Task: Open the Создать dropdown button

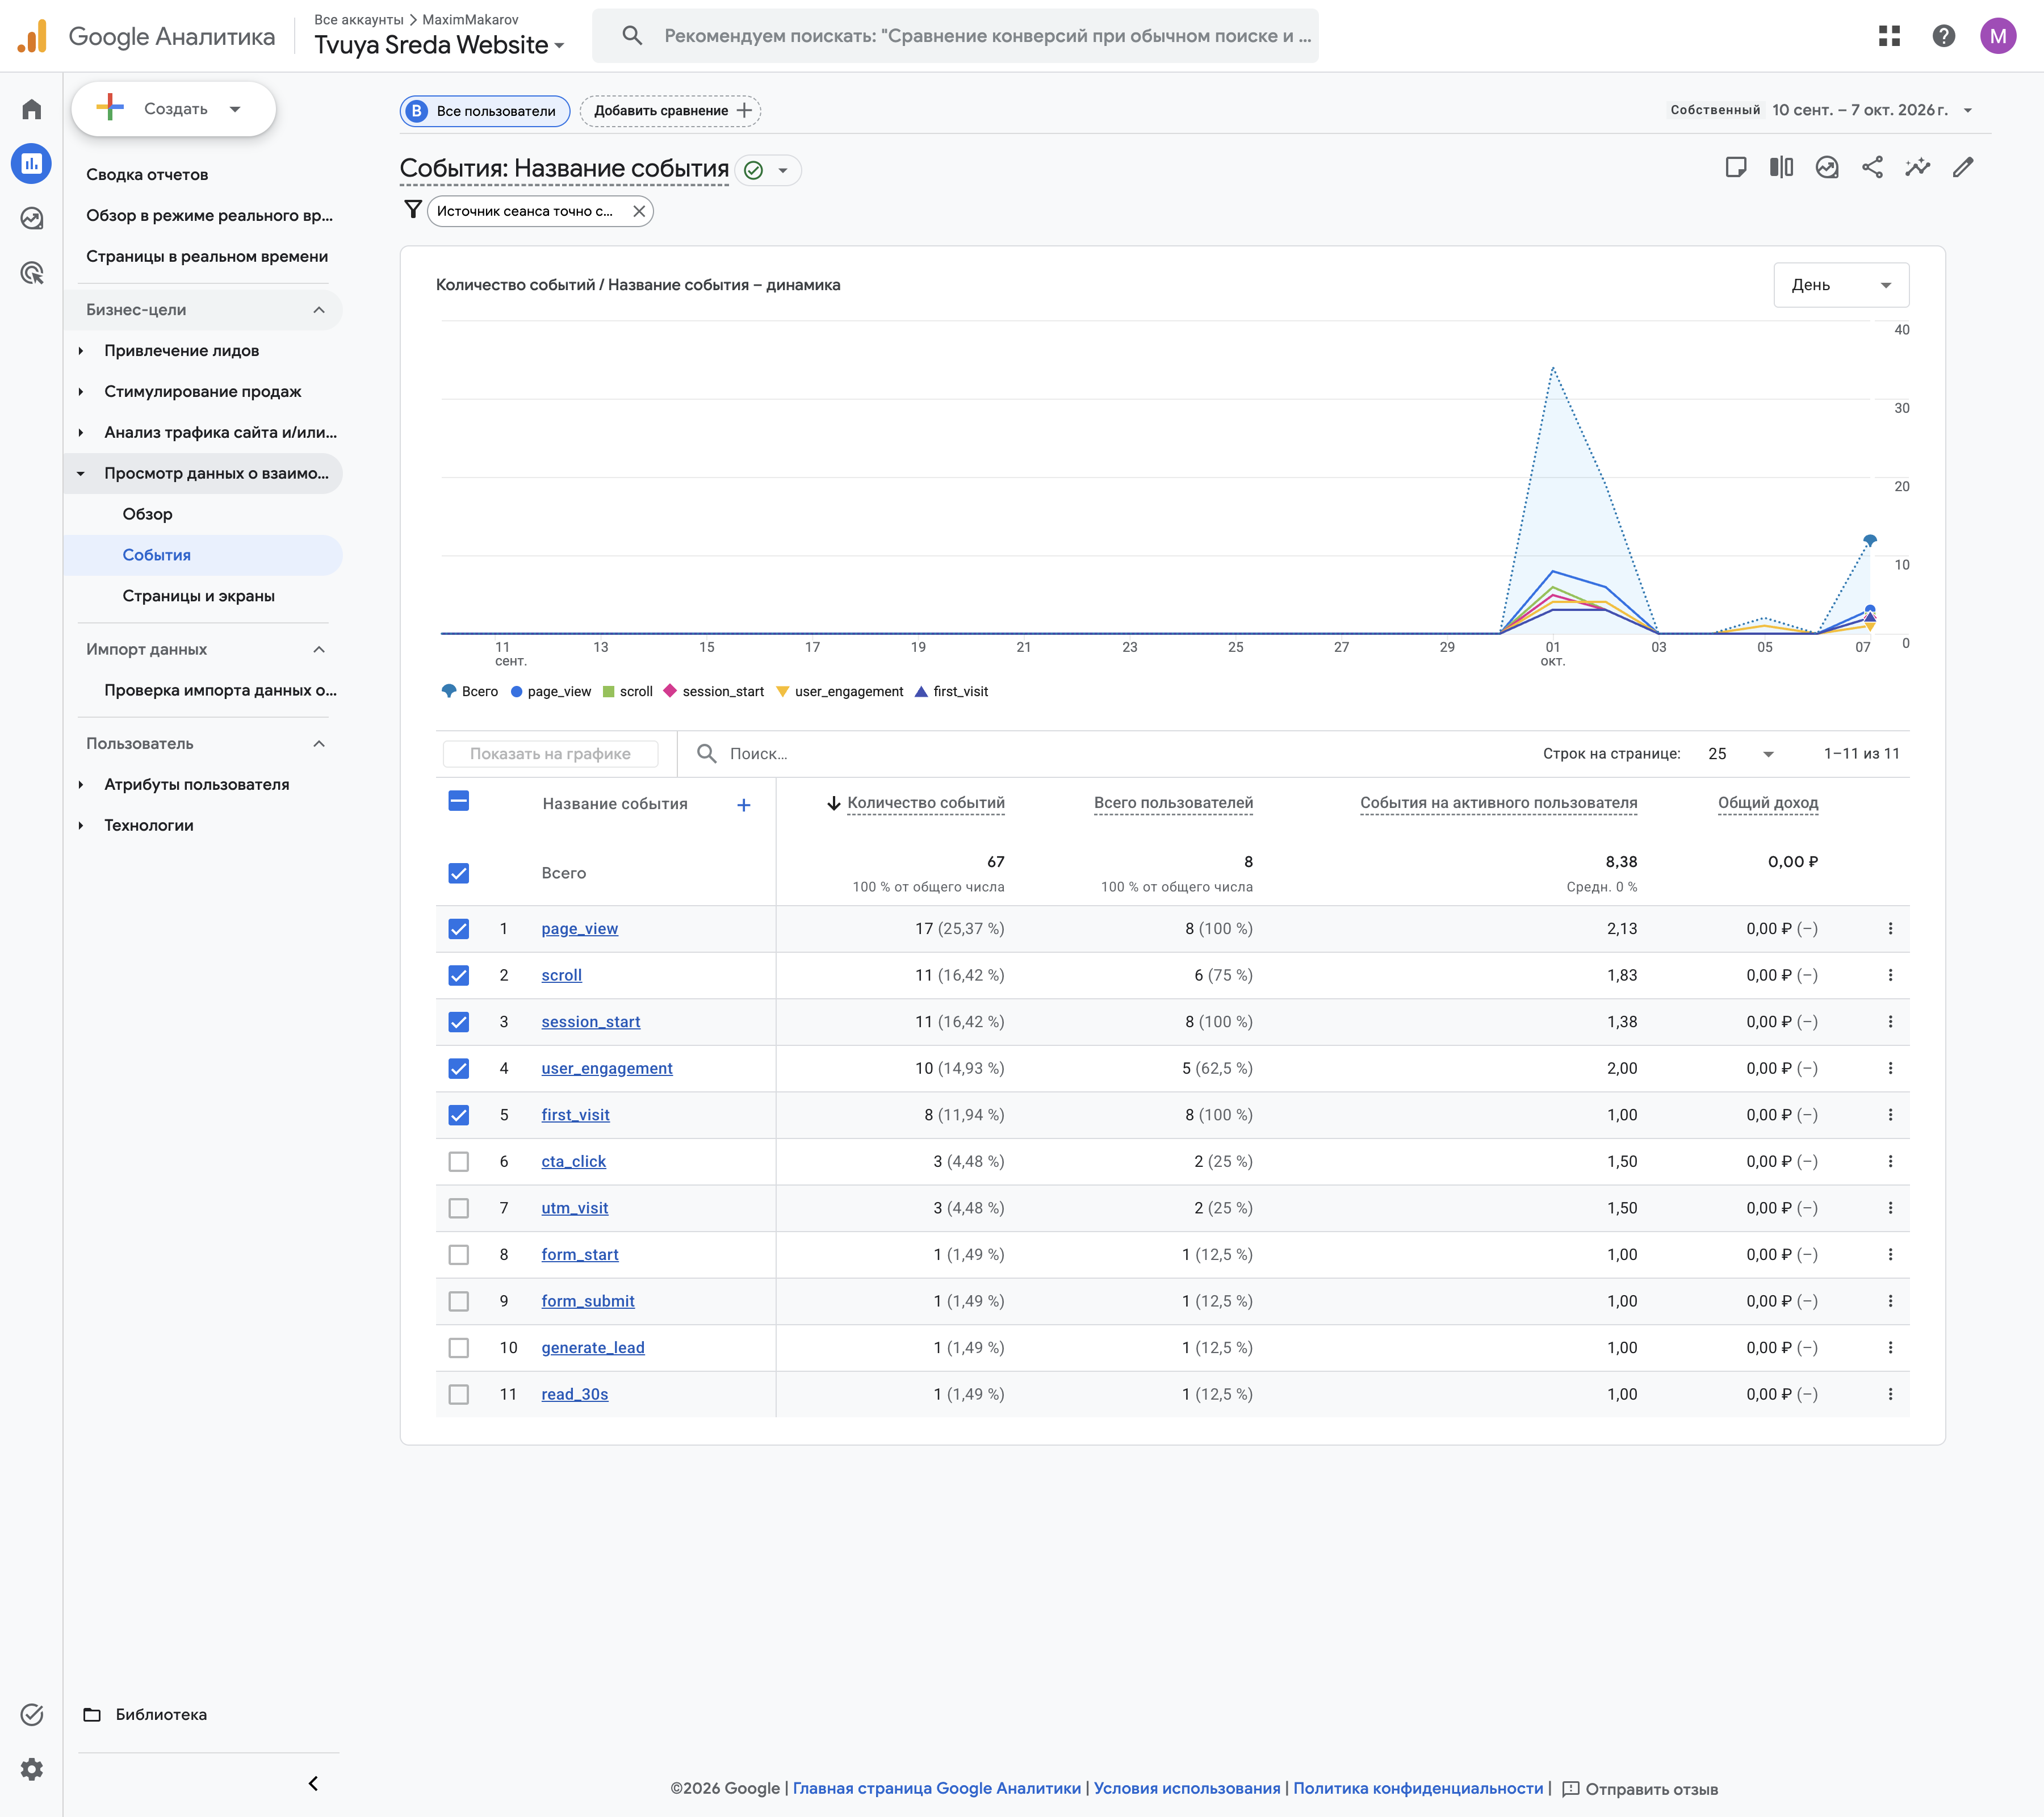Action: [174, 109]
